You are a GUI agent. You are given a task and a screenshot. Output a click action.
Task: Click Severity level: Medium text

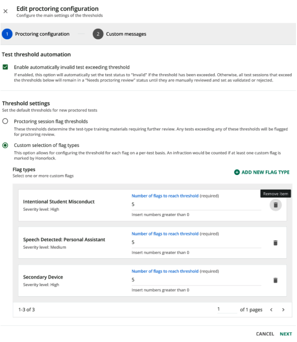44,247
